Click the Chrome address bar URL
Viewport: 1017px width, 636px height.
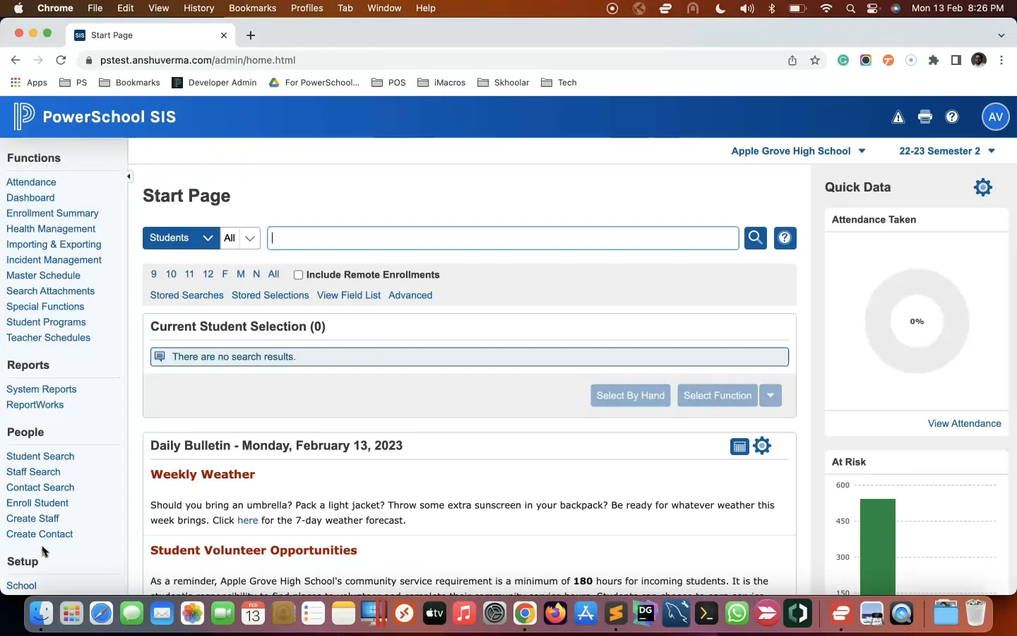198,60
